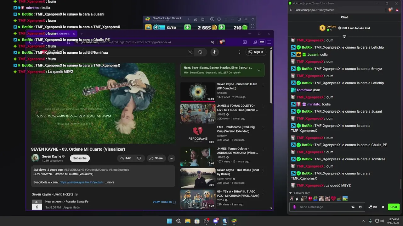Open OBS Studio from taskbar

tap(206, 221)
